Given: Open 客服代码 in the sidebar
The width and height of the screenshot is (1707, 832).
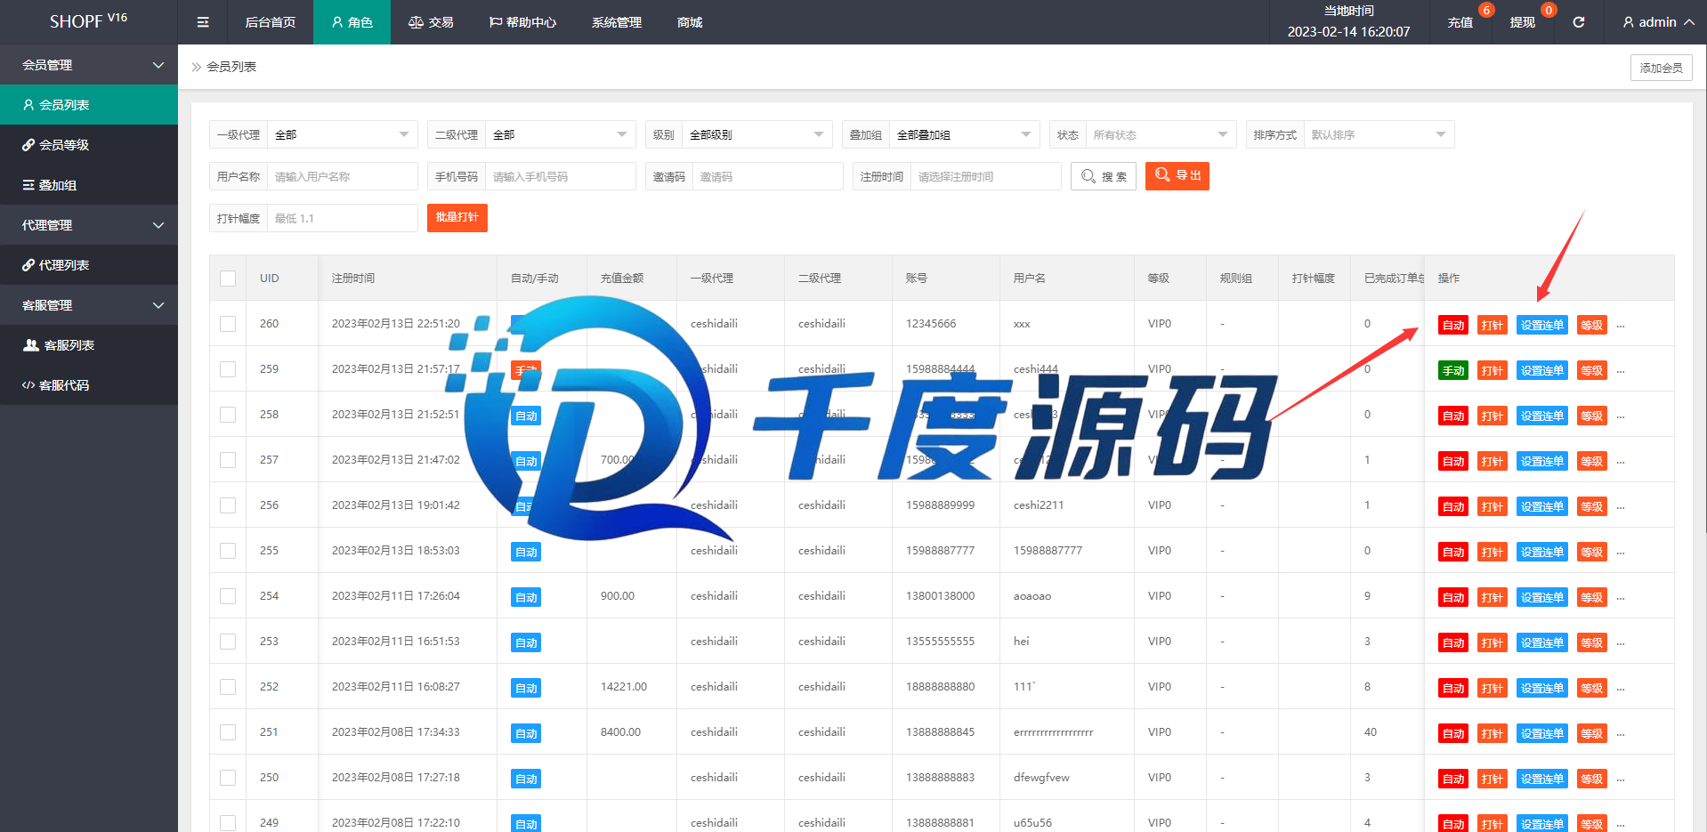Looking at the screenshot, I should pos(89,385).
